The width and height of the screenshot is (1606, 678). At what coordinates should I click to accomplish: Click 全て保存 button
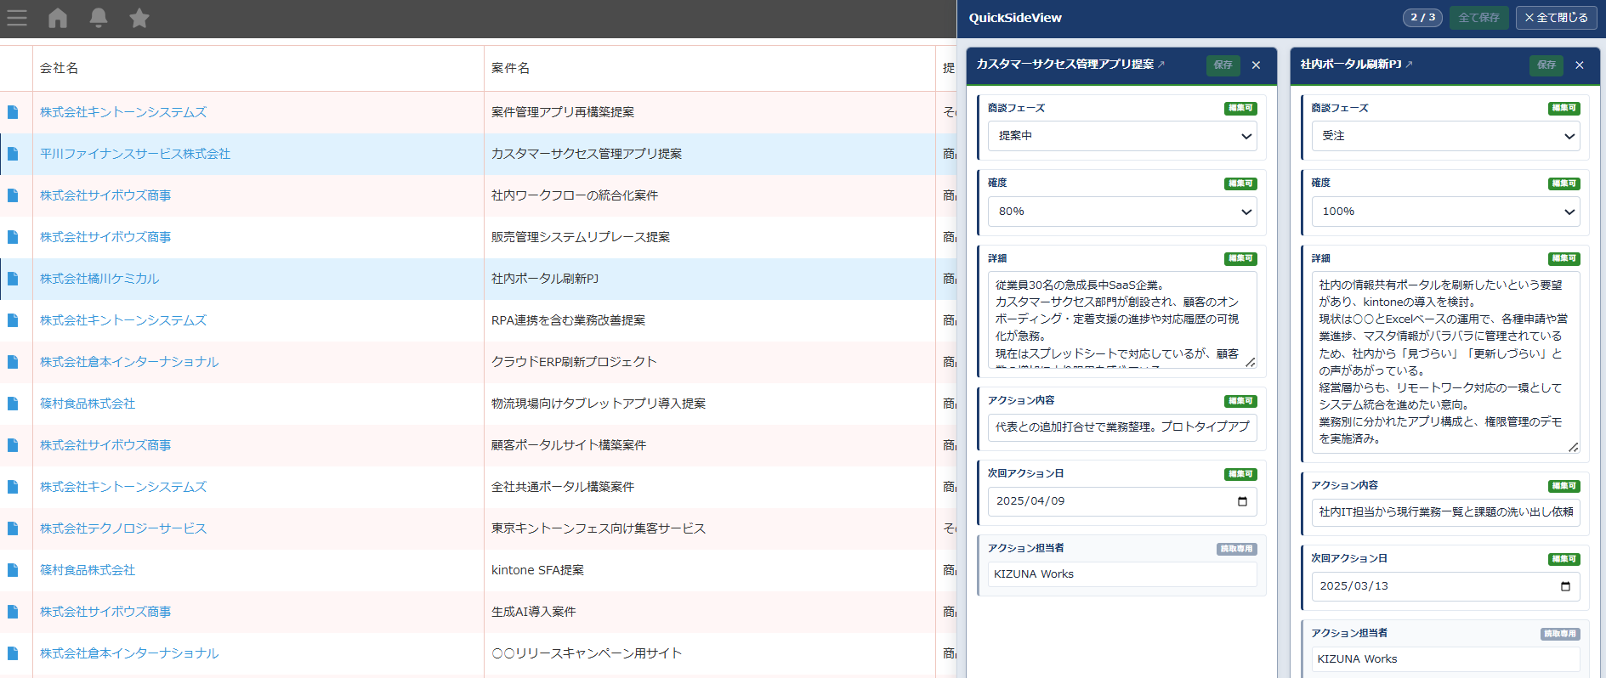(1479, 18)
